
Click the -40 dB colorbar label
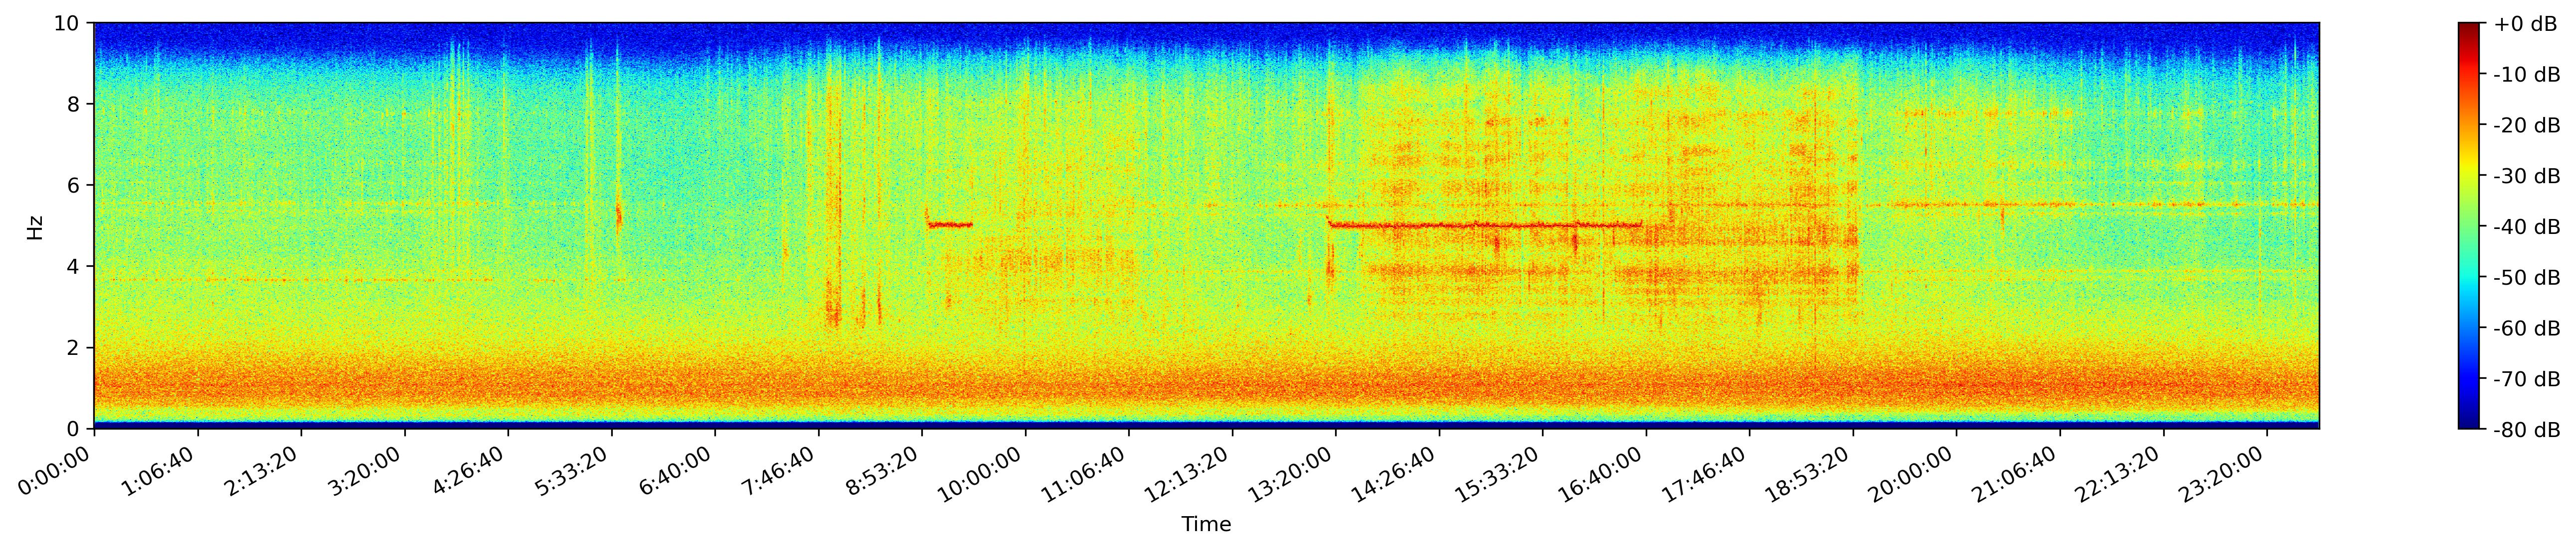pyautogui.click(x=2526, y=227)
